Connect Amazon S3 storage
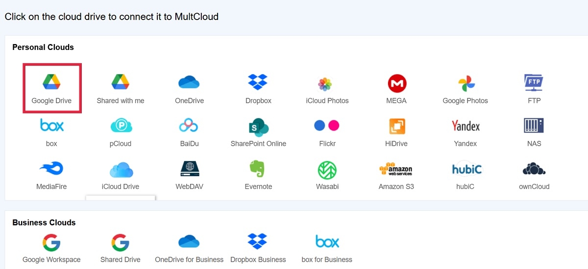The image size is (588, 269). 396,175
